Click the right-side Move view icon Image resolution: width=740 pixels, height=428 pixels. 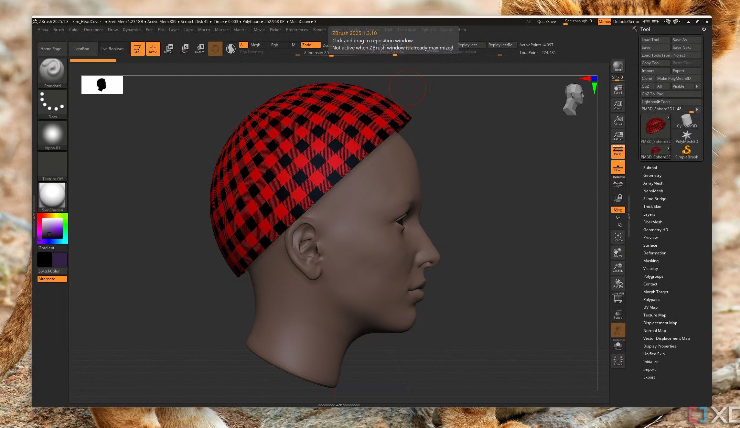point(618,252)
